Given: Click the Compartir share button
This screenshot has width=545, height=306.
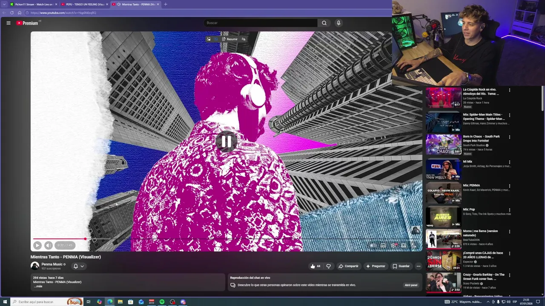Looking at the screenshot, I should coord(348,266).
